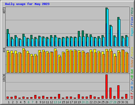Click day label 1 on the x-axis
This screenshot has width=135, height=105.
(x=9, y=102)
